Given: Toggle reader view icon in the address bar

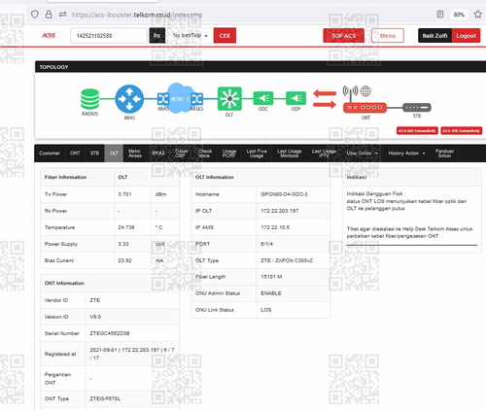Looking at the screenshot, I should (440, 15).
